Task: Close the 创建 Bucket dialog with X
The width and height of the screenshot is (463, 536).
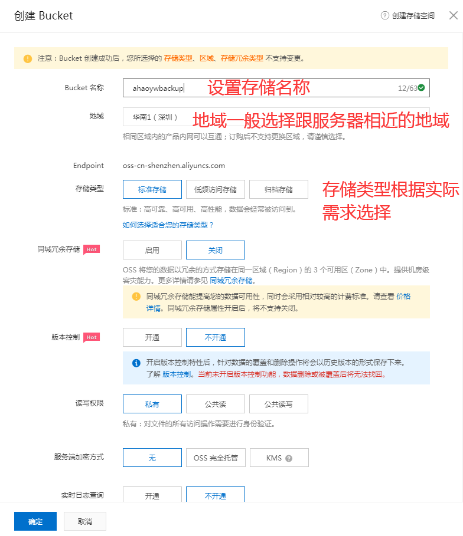Action: pos(453,16)
